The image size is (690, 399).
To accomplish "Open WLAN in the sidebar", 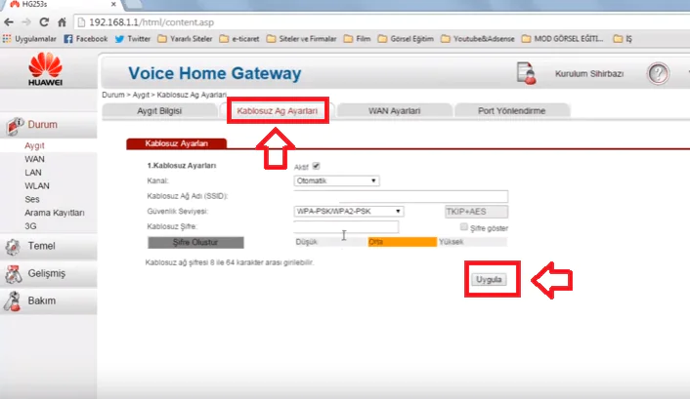I will (37, 186).
